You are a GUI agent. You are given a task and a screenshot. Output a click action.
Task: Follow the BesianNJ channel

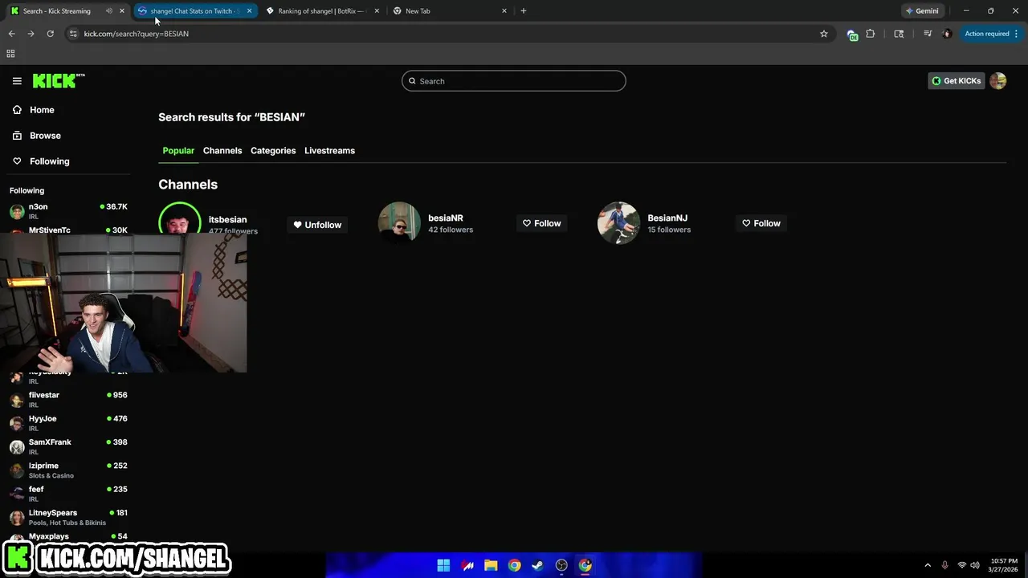[x=761, y=223]
